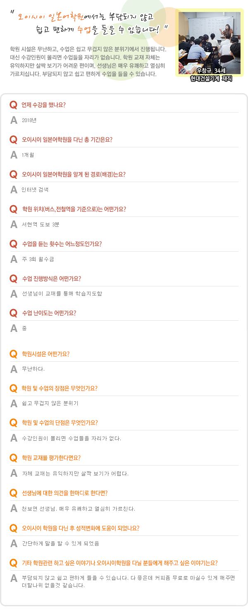
Task: Select the question "선생님에 대한 의견을 한마디로 한다면?"
Action: point(64,493)
